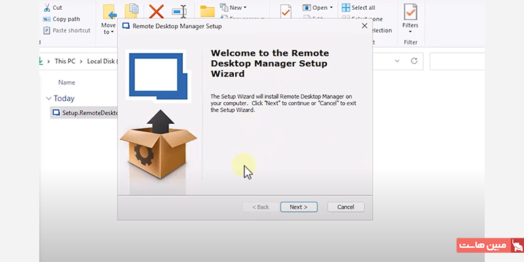Viewport: 524px width, 262px height.
Task: Click the red Delete X icon
Action: click(156, 11)
